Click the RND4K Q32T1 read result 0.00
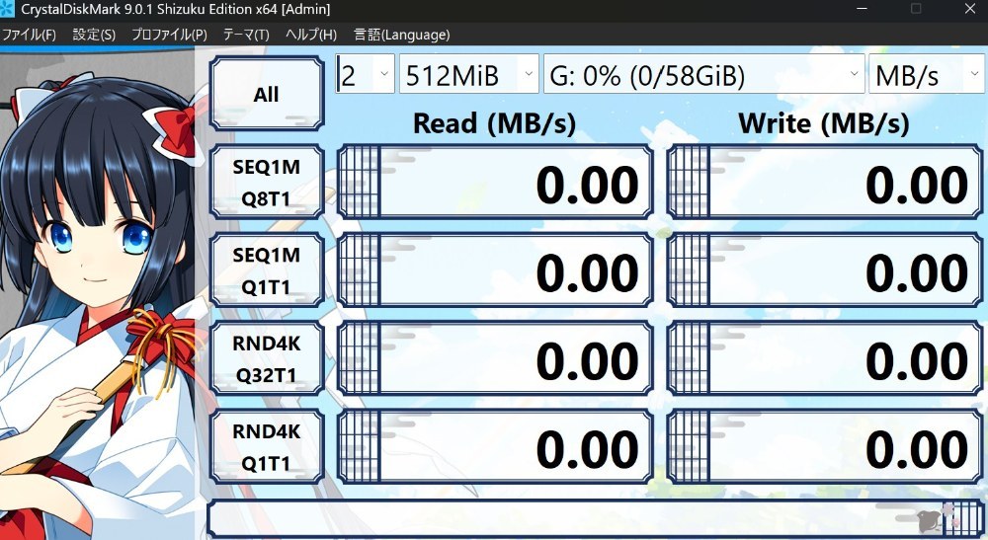 (x=495, y=358)
